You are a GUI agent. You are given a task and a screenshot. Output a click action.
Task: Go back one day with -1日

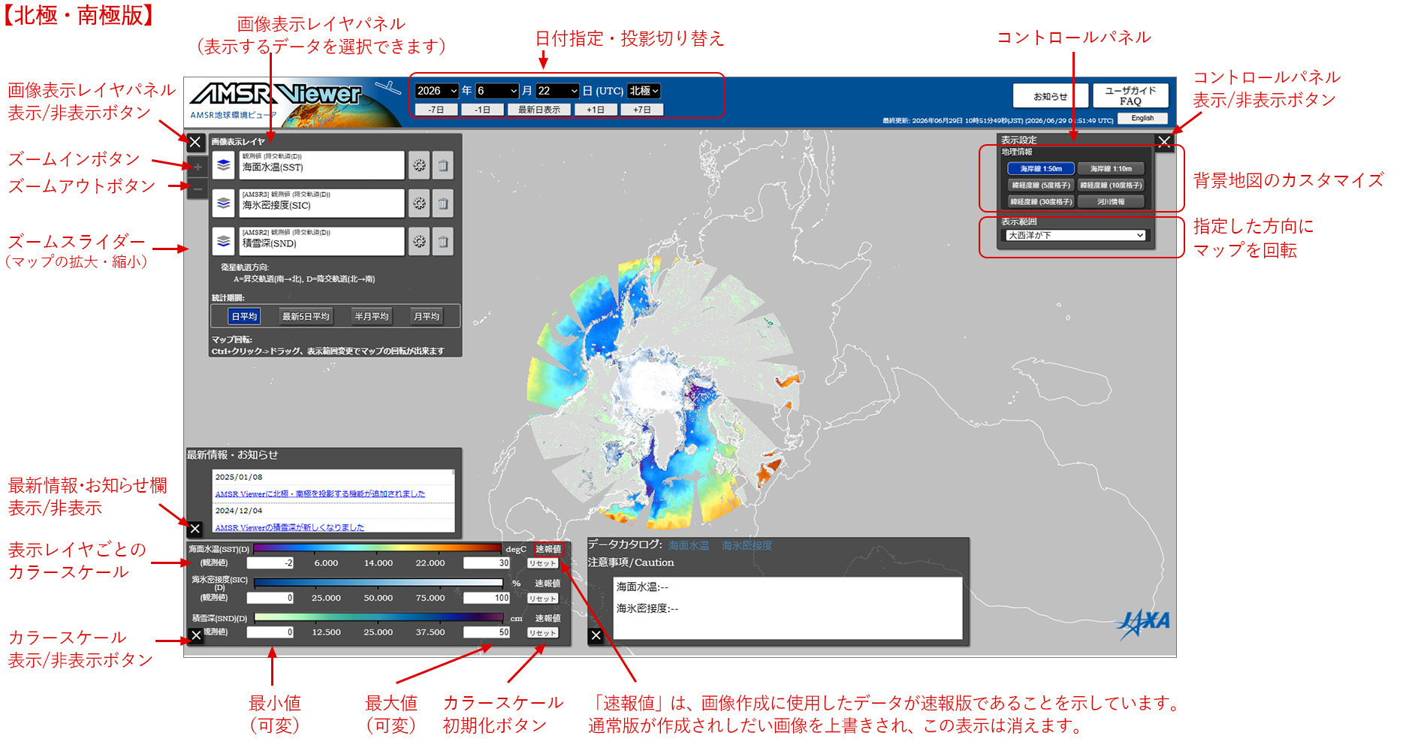pyautogui.click(x=482, y=110)
